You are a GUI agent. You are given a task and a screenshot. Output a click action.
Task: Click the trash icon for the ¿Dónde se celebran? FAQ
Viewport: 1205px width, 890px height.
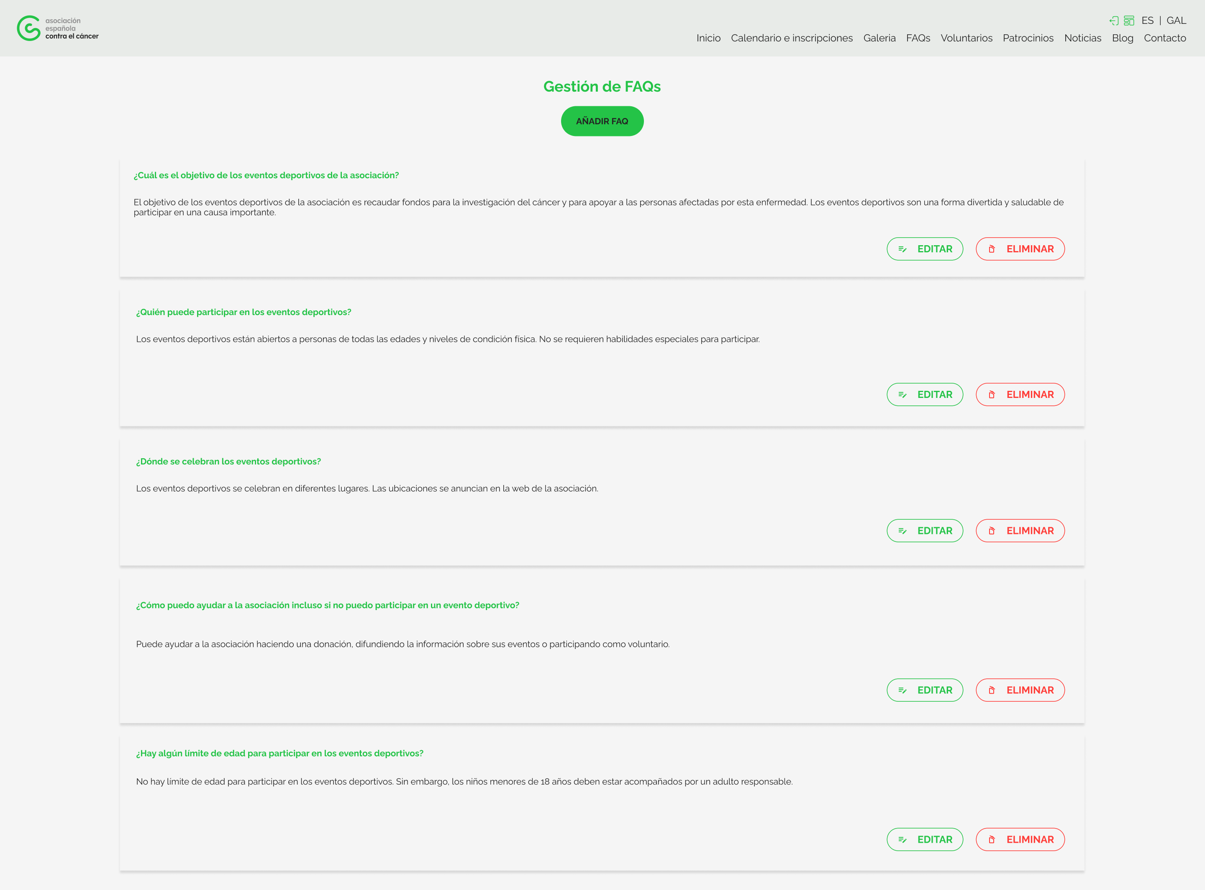[x=991, y=531]
